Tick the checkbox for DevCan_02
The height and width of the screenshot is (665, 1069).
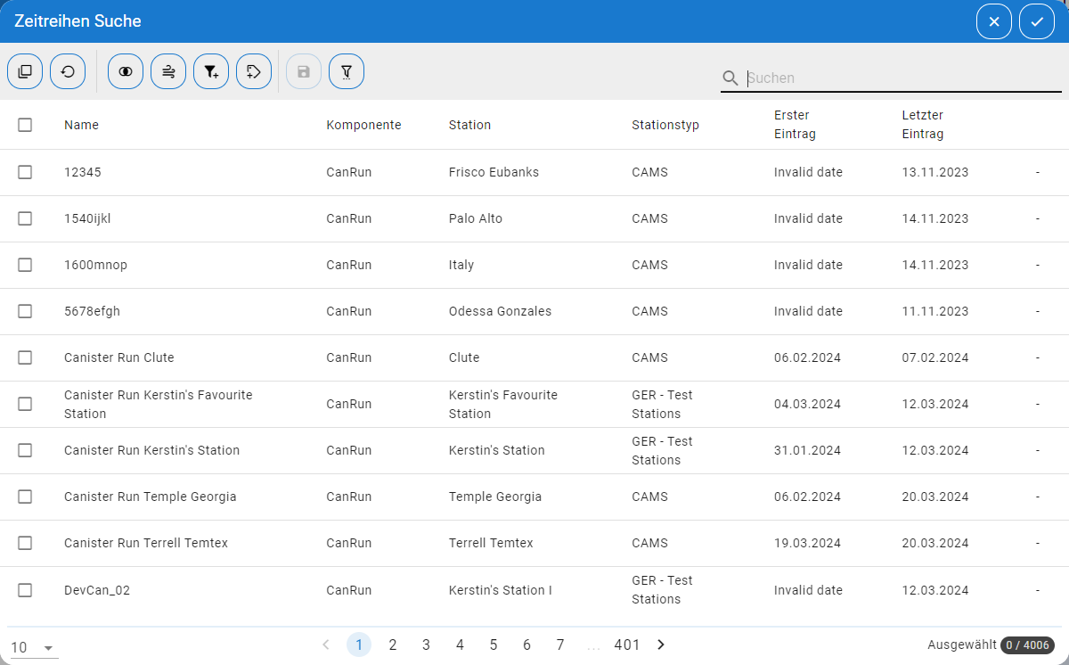click(25, 590)
